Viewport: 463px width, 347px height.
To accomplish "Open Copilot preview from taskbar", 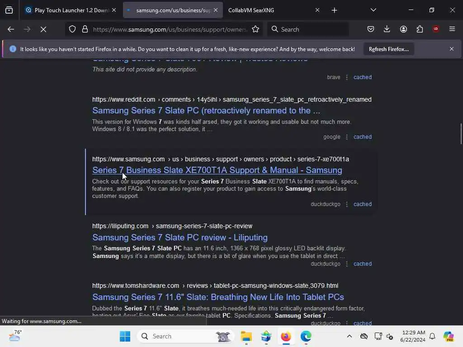I will pos(449,336).
